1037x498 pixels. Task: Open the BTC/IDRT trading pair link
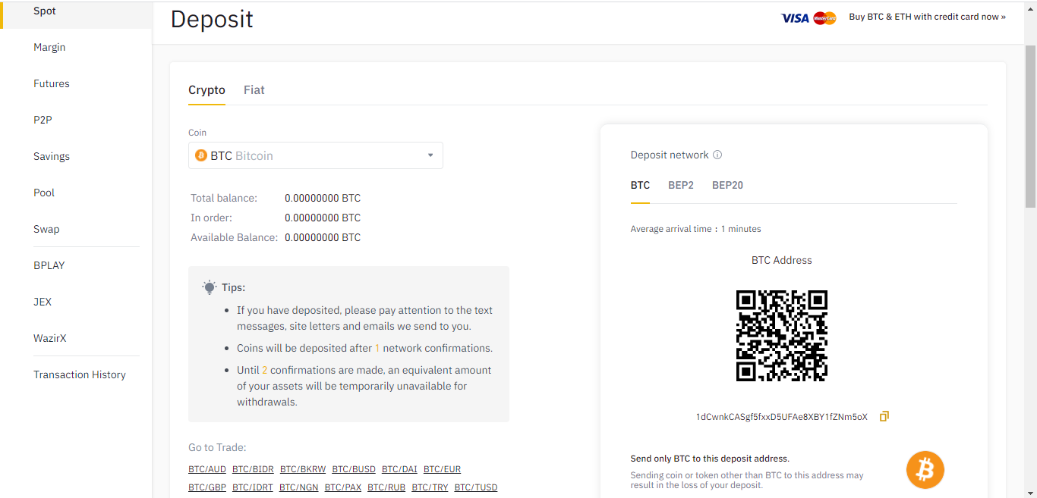pos(253,487)
